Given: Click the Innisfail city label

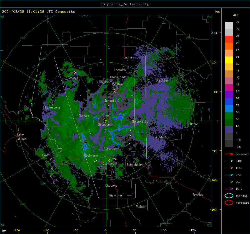Looking at the screenshot, I should pos(112,101).
